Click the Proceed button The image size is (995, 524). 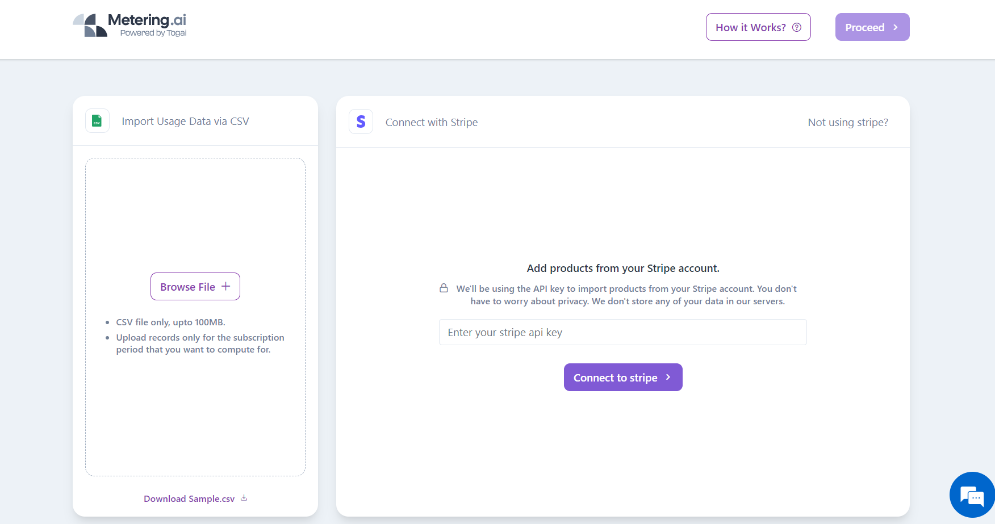click(x=872, y=27)
